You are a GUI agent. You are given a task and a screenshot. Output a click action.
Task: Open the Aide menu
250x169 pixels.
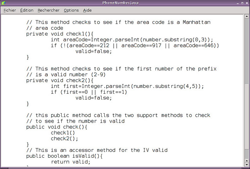click(x=87, y=10)
